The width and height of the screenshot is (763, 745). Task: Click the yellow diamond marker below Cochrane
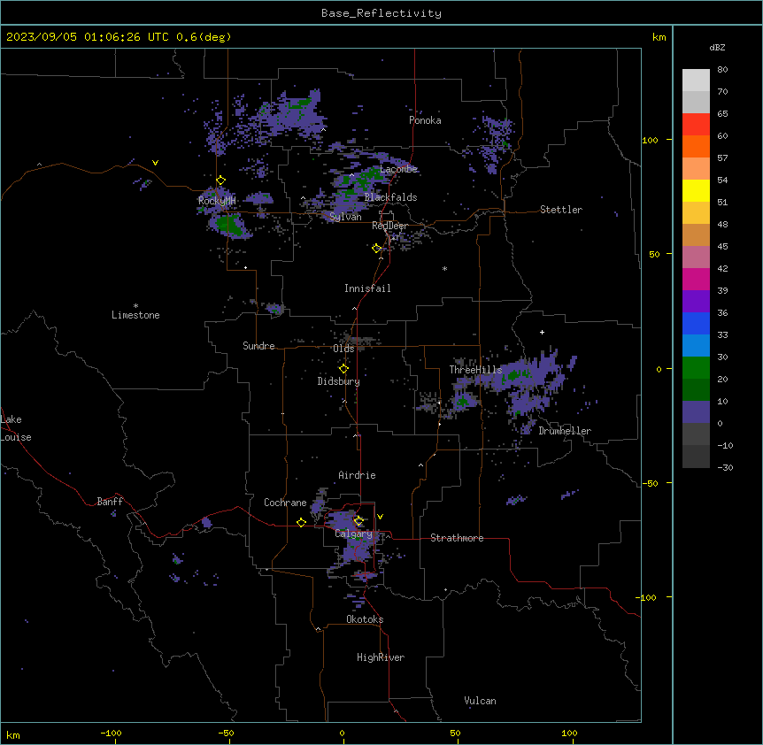click(301, 522)
